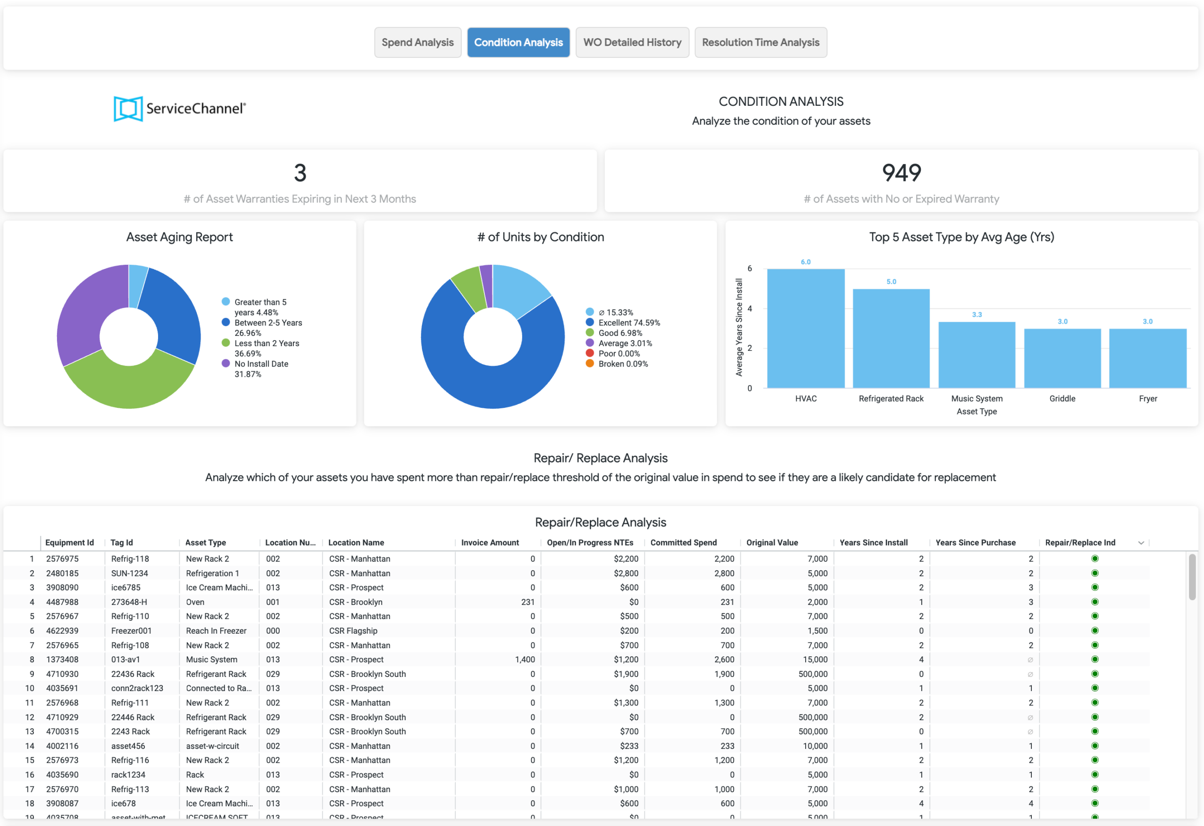Image resolution: width=1204 pixels, height=826 pixels.
Task: Click the Broken legend dot in condition chart
Action: point(590,363)
